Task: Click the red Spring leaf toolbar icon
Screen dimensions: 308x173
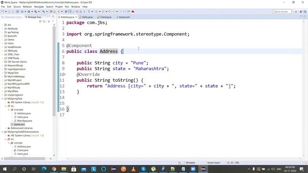Action: (133, 12)
